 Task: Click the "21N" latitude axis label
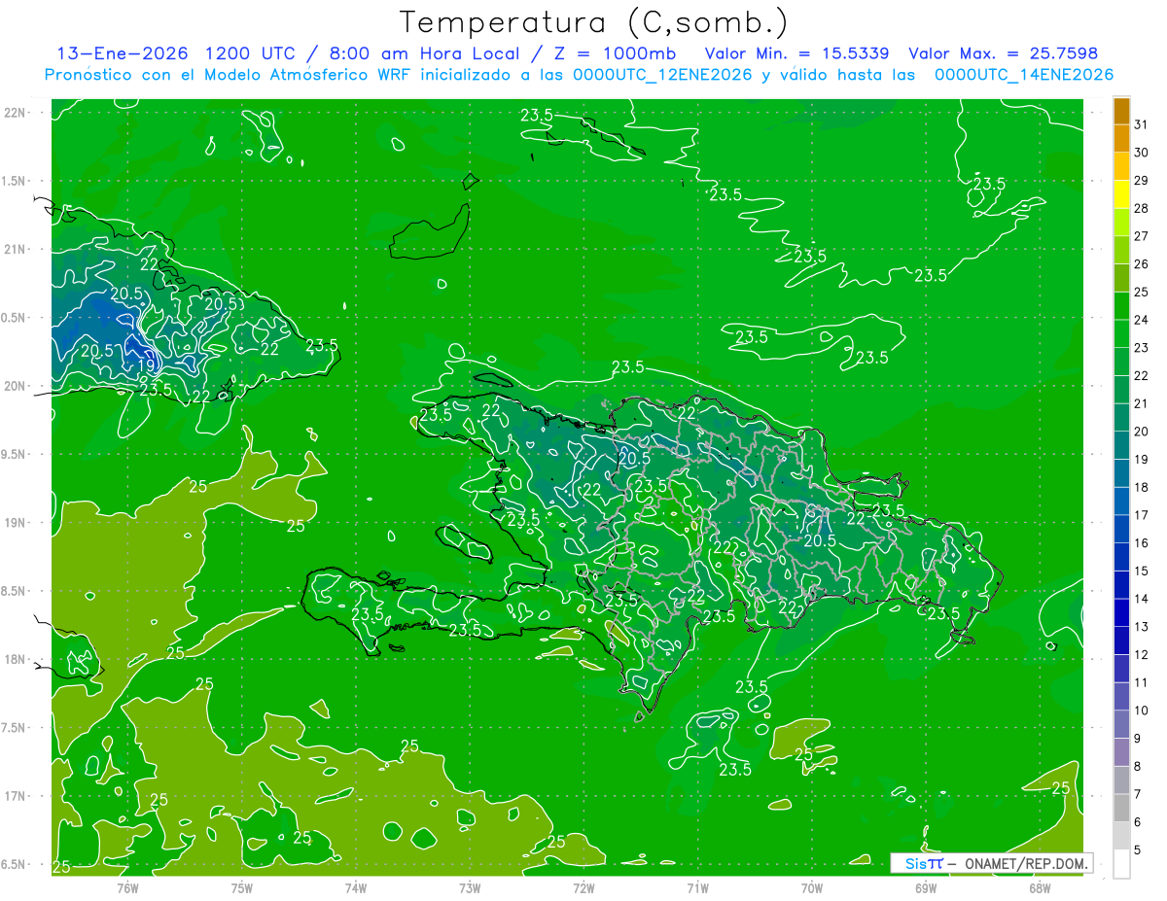coord(15,250)
